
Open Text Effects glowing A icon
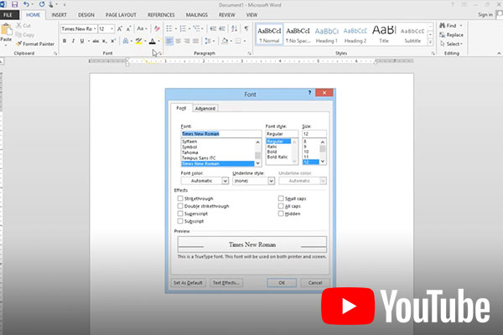[126, 41]
